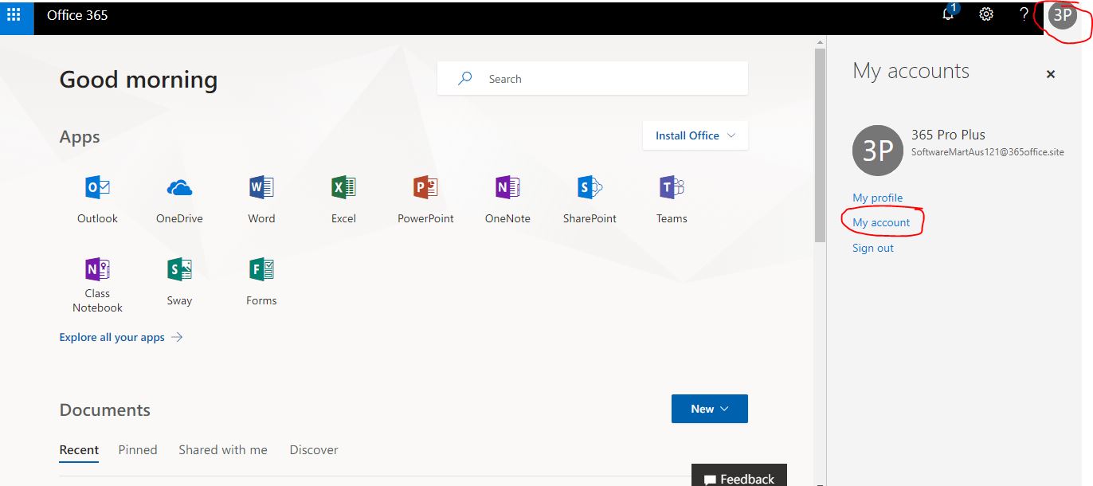
Task: Select the Pinned documents tab
Action: coord(138,450)
